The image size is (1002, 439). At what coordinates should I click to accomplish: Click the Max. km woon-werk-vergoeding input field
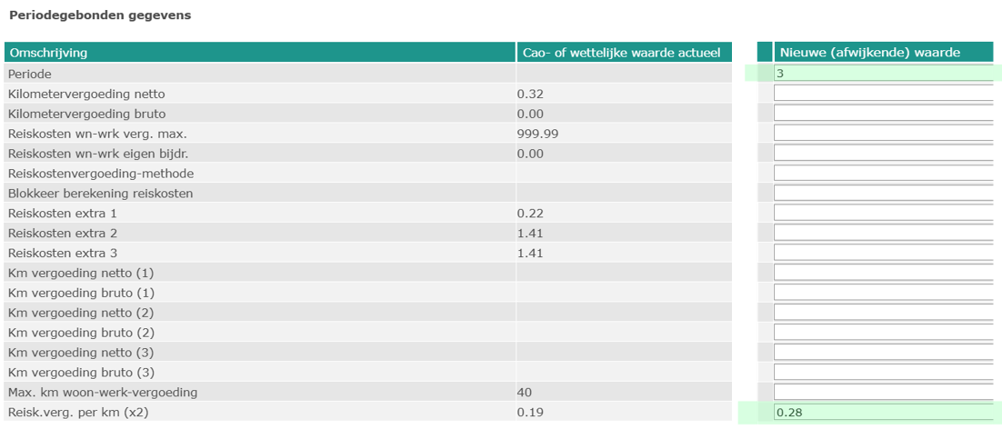tap(882, 393)
